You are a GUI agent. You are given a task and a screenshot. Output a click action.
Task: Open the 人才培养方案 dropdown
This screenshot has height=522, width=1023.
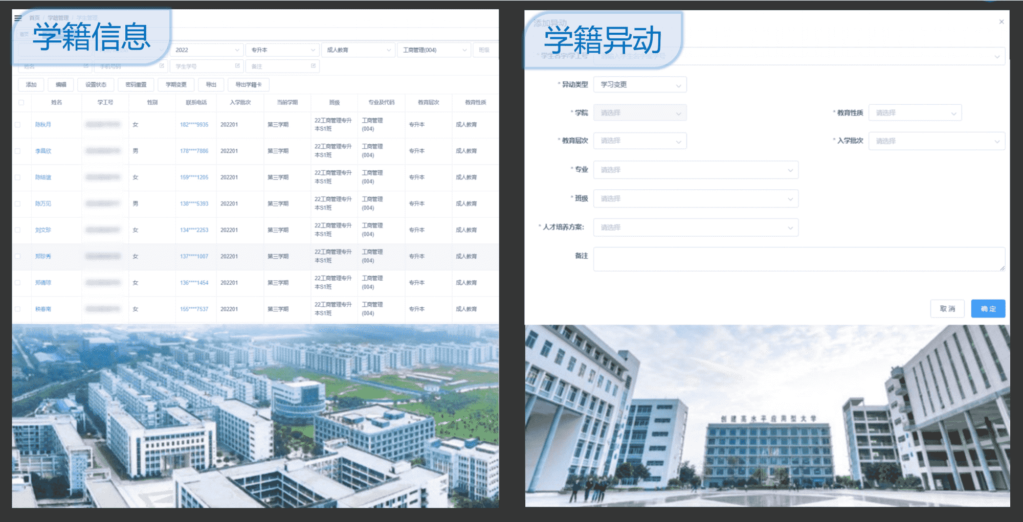[696, 228]
